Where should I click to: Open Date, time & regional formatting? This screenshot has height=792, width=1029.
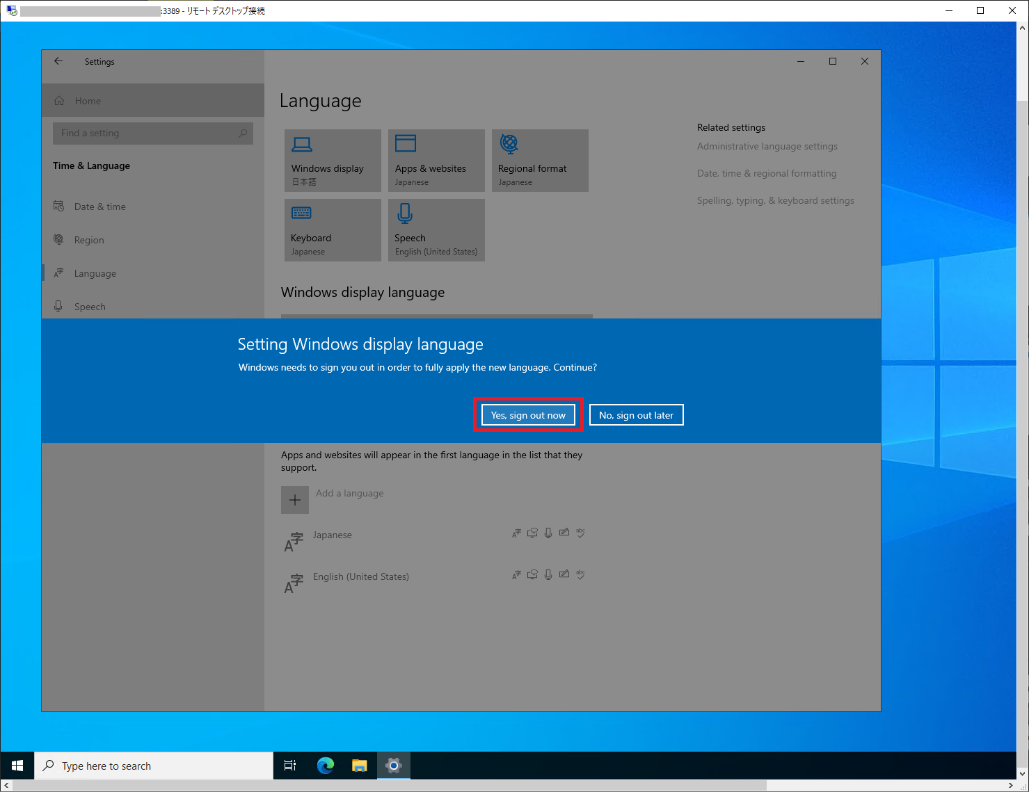(x=766, y=173)
